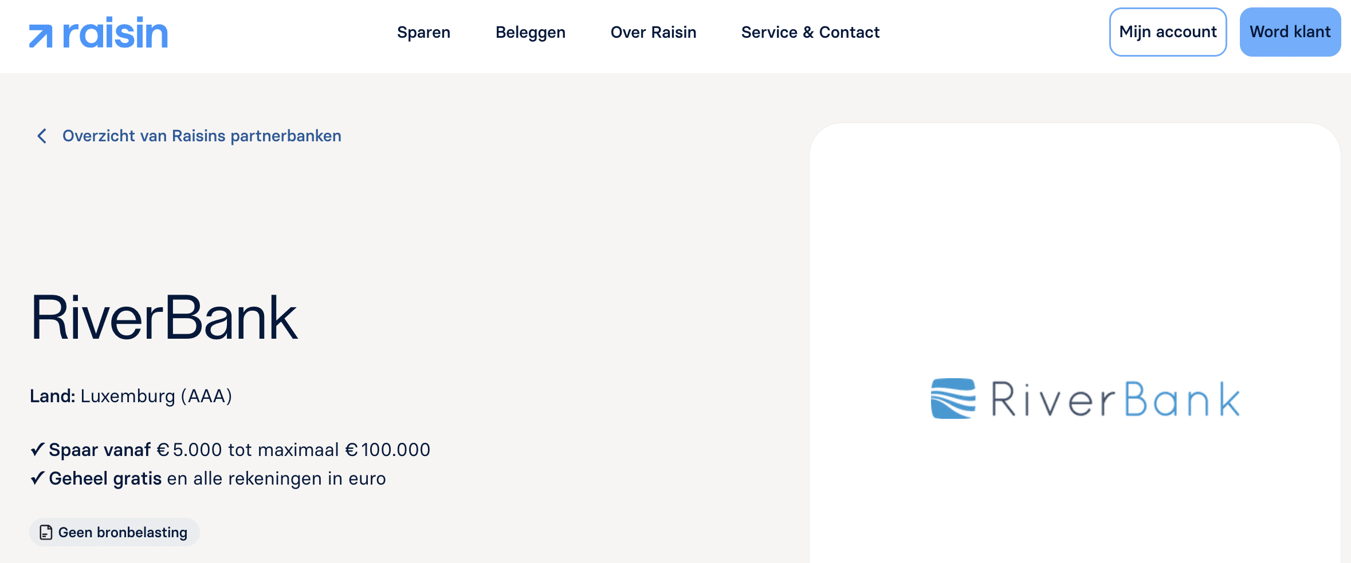
Task: Click the checkmark beside Spaar vanaf
Action: [x=37, y=450]
